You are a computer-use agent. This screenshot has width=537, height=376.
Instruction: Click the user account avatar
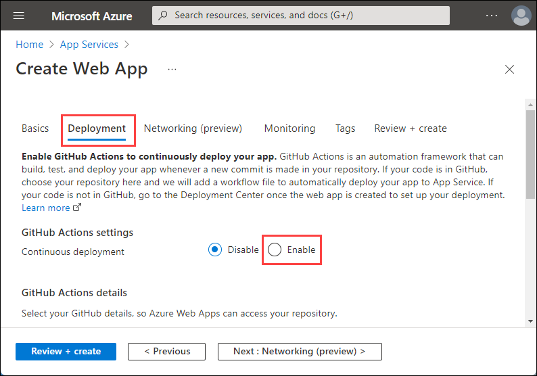click(x=521, y=16)
